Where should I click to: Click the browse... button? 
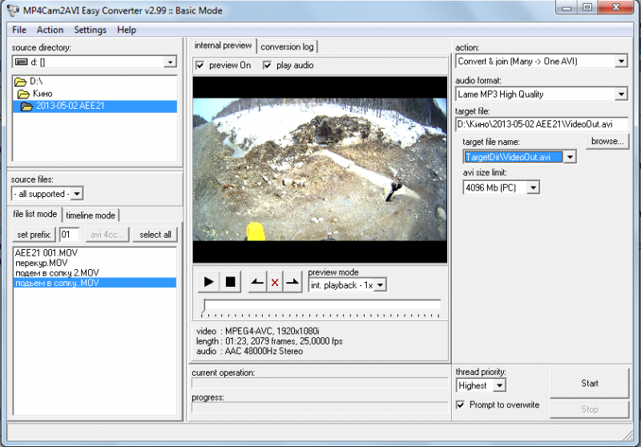point(607,141)
